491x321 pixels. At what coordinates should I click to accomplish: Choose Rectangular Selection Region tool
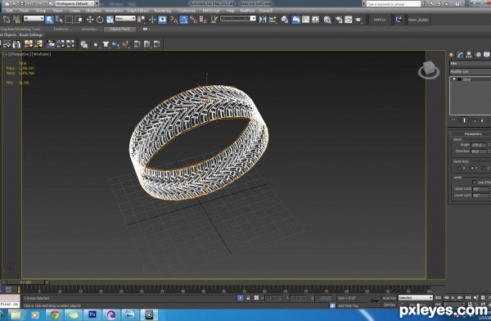tap(69, 20)
